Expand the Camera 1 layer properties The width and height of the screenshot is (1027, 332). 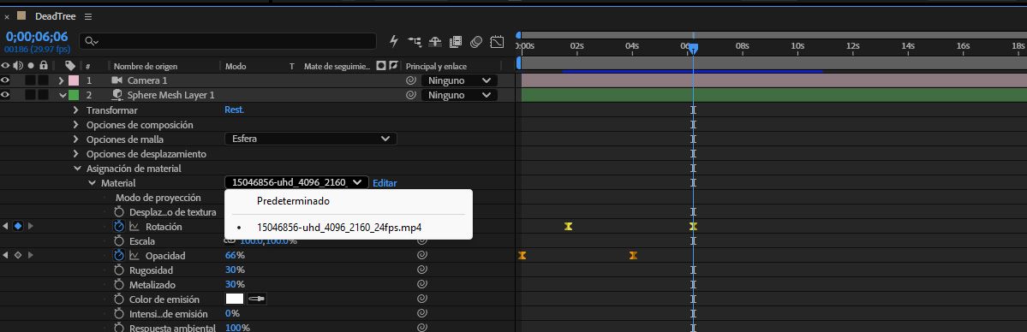pos(62,80)
